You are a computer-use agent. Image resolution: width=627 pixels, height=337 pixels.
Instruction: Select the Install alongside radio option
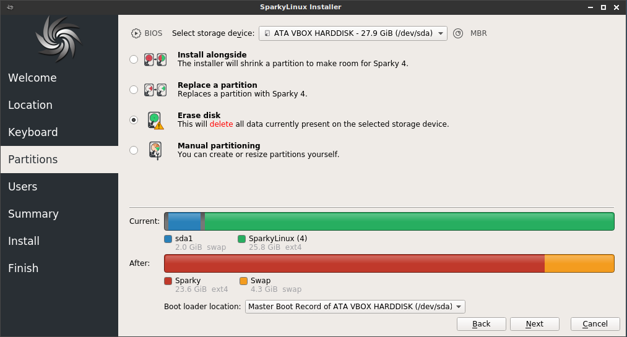[x=134, y=59]
